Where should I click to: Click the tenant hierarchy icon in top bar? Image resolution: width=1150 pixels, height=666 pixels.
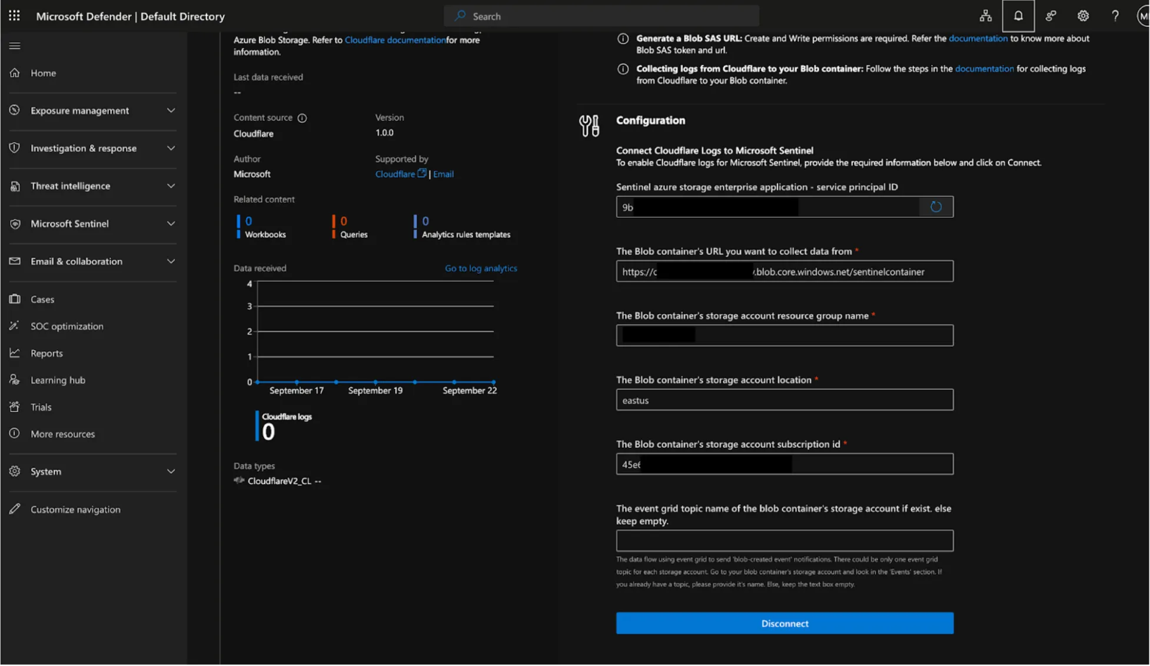tap(986, 16)
